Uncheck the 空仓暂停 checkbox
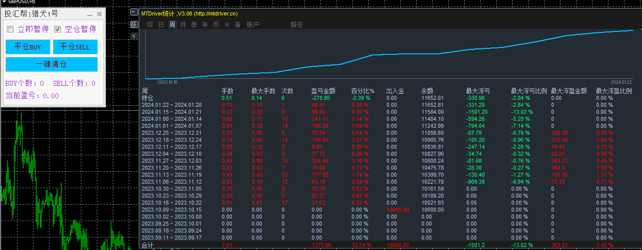This screenshot has width=642, height=250. click(57, 29)
